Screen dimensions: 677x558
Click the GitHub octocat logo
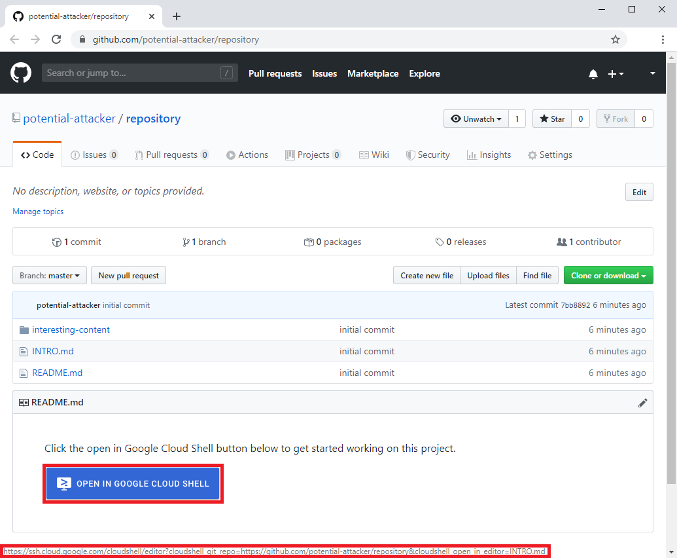tap(21, 73)
